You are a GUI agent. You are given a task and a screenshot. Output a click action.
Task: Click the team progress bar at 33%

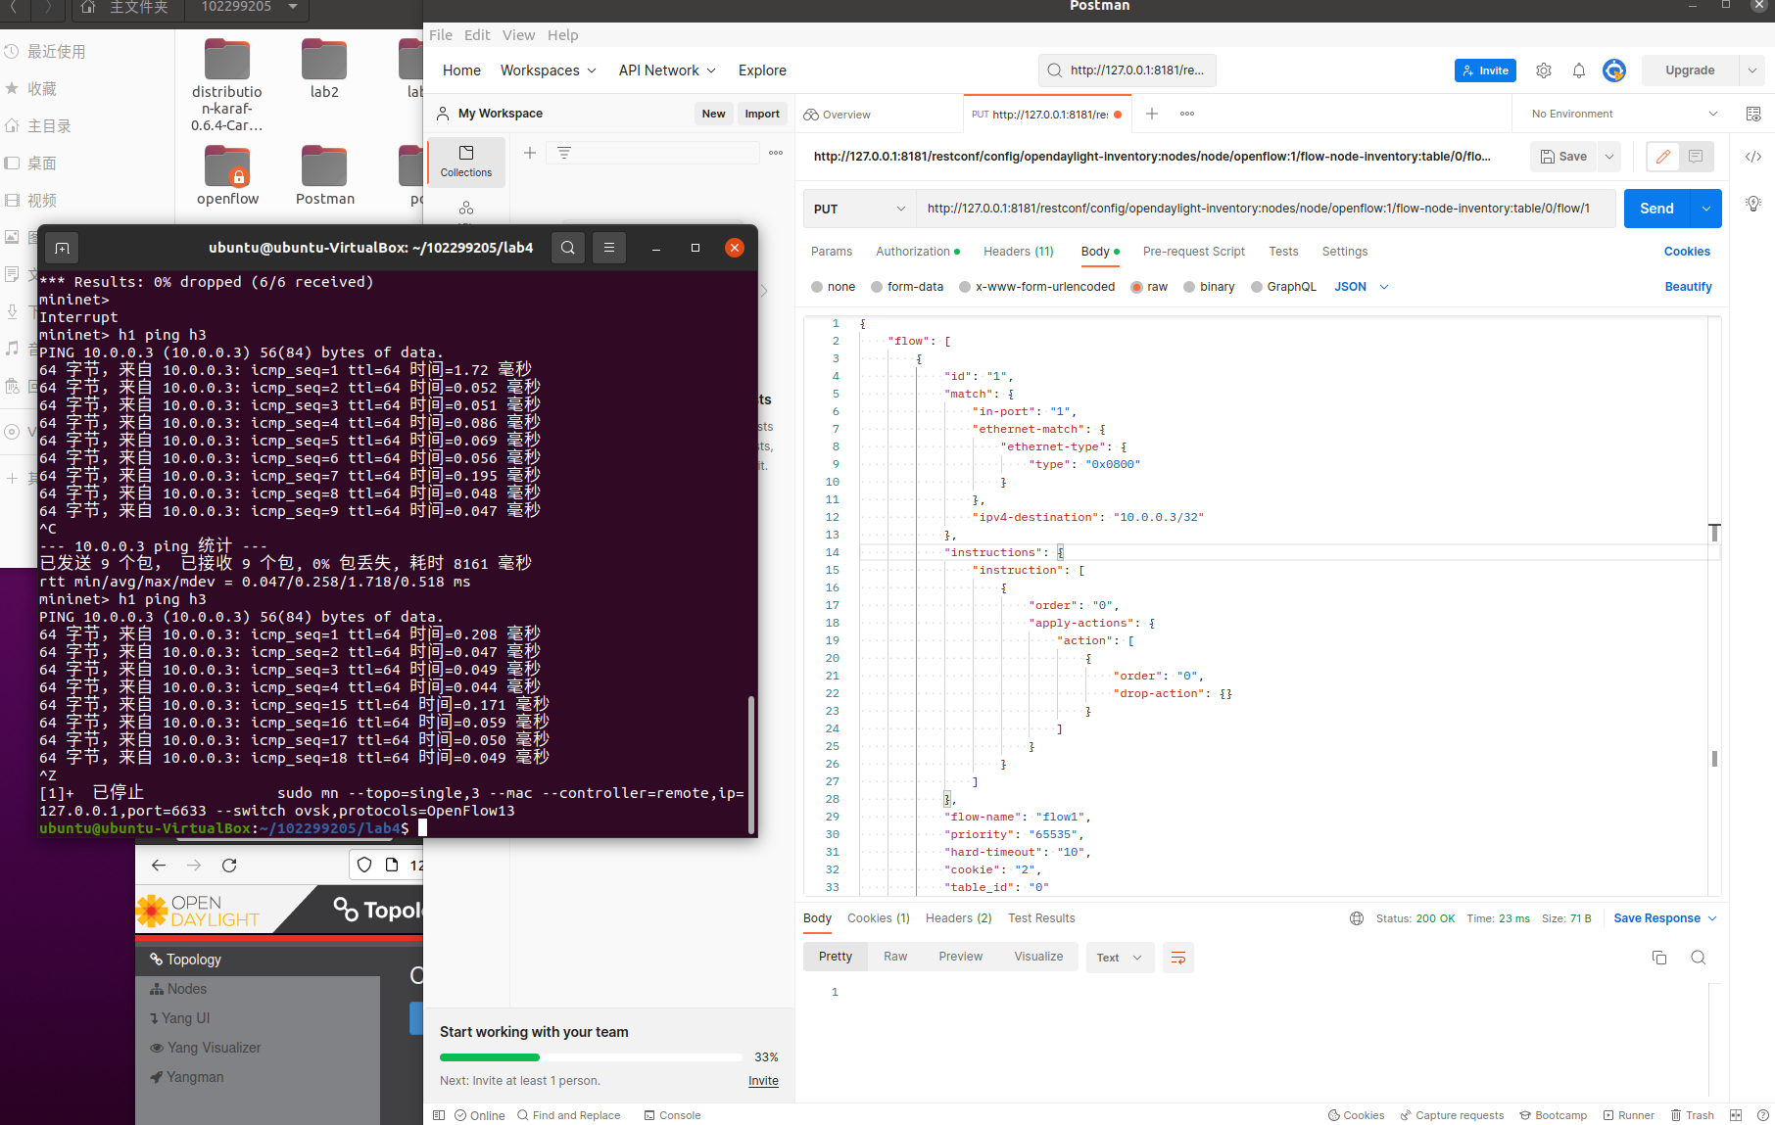591,1057
